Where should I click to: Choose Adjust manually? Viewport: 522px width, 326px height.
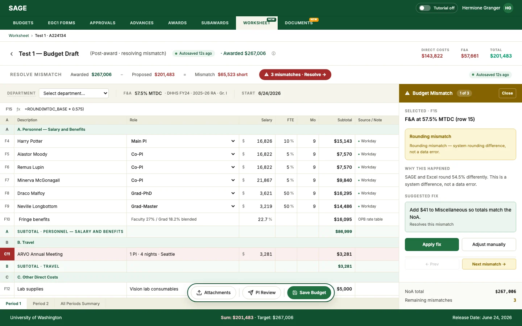pos(489,244)
